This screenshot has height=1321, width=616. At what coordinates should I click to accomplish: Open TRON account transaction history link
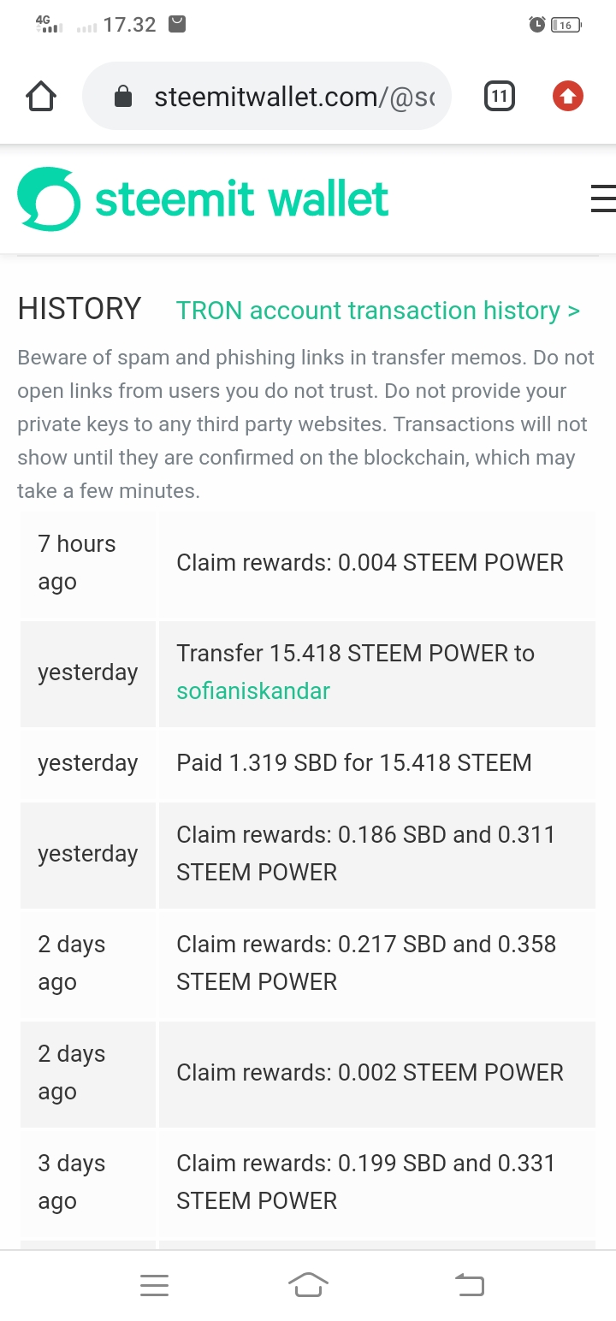click(378, 310)
